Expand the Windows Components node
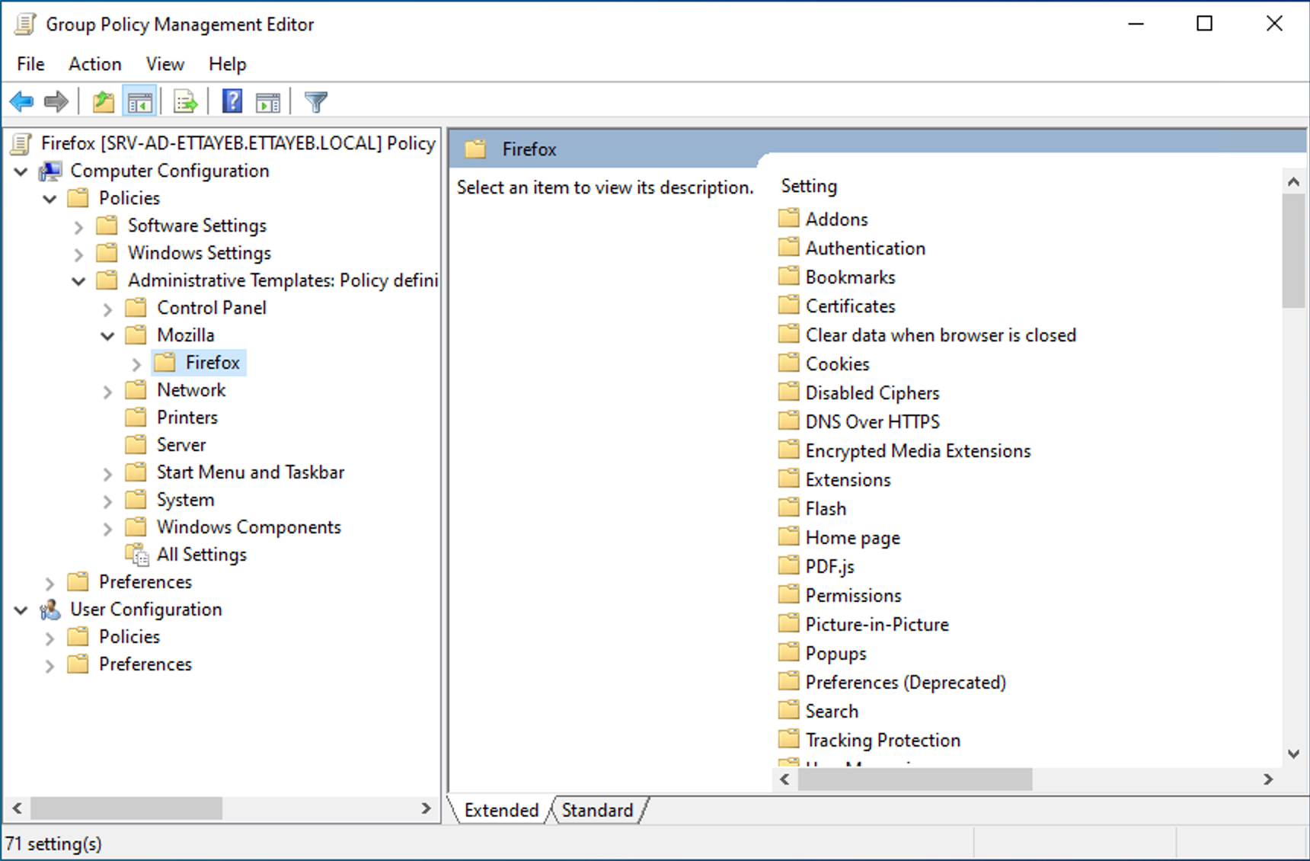Screen dimensions: 1310x861 click(x=107, y=529)
